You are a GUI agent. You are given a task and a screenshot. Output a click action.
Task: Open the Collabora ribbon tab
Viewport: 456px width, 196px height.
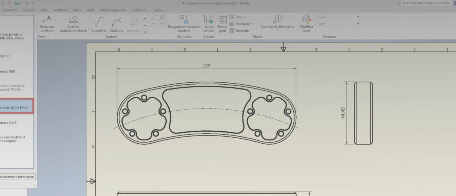pyautogui.click(x=139, y=10)
